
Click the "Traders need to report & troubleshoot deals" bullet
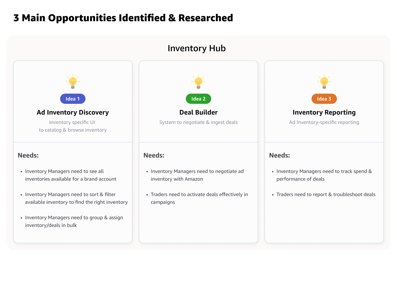click(x=326, y=194)
